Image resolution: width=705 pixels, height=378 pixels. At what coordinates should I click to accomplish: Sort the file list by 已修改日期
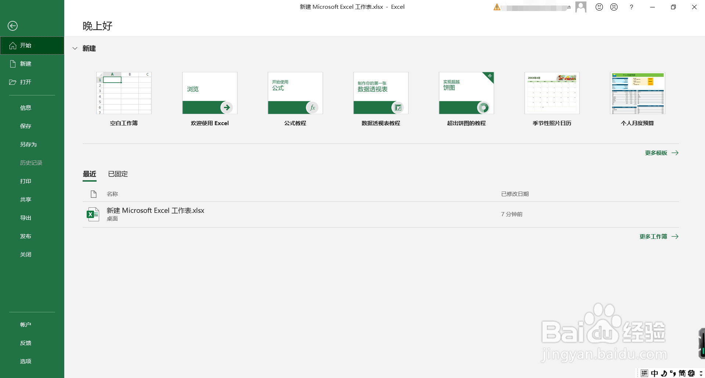515,194
